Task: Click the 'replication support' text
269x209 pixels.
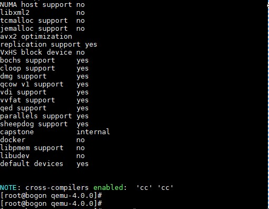Action: (40, 45)
